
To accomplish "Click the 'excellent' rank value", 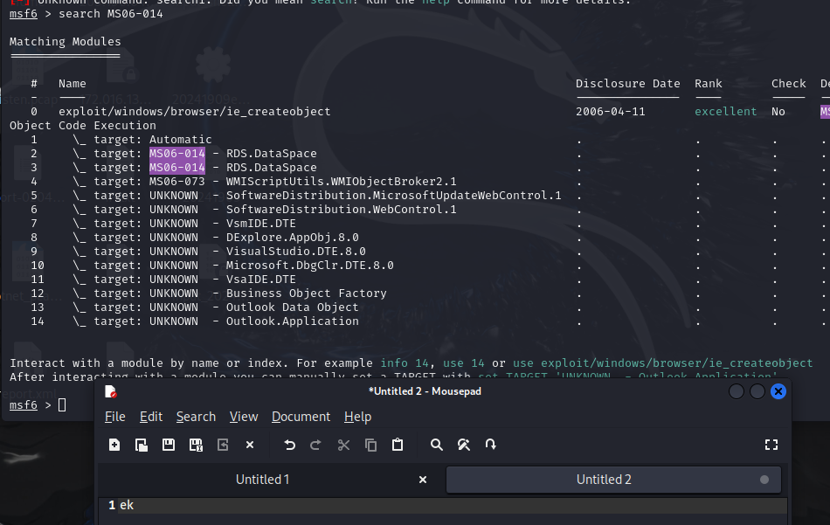I will tap(725, 112).
